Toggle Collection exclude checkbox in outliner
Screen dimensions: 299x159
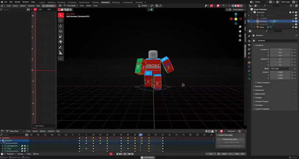tap(290, 12)
